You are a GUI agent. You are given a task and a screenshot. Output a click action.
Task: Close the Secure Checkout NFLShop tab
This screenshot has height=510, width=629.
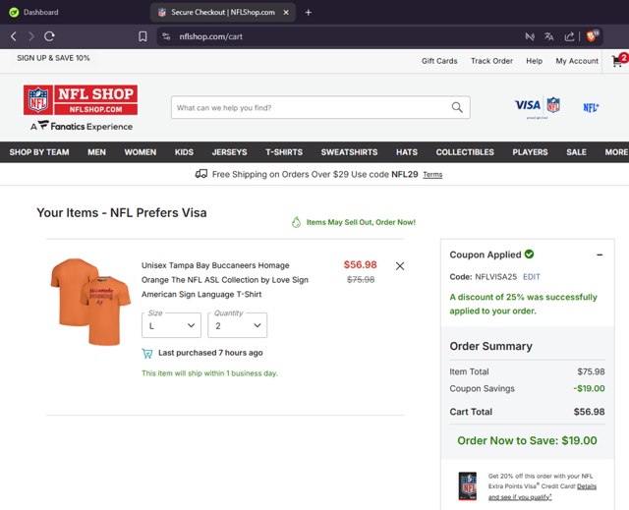coord(286,13)
